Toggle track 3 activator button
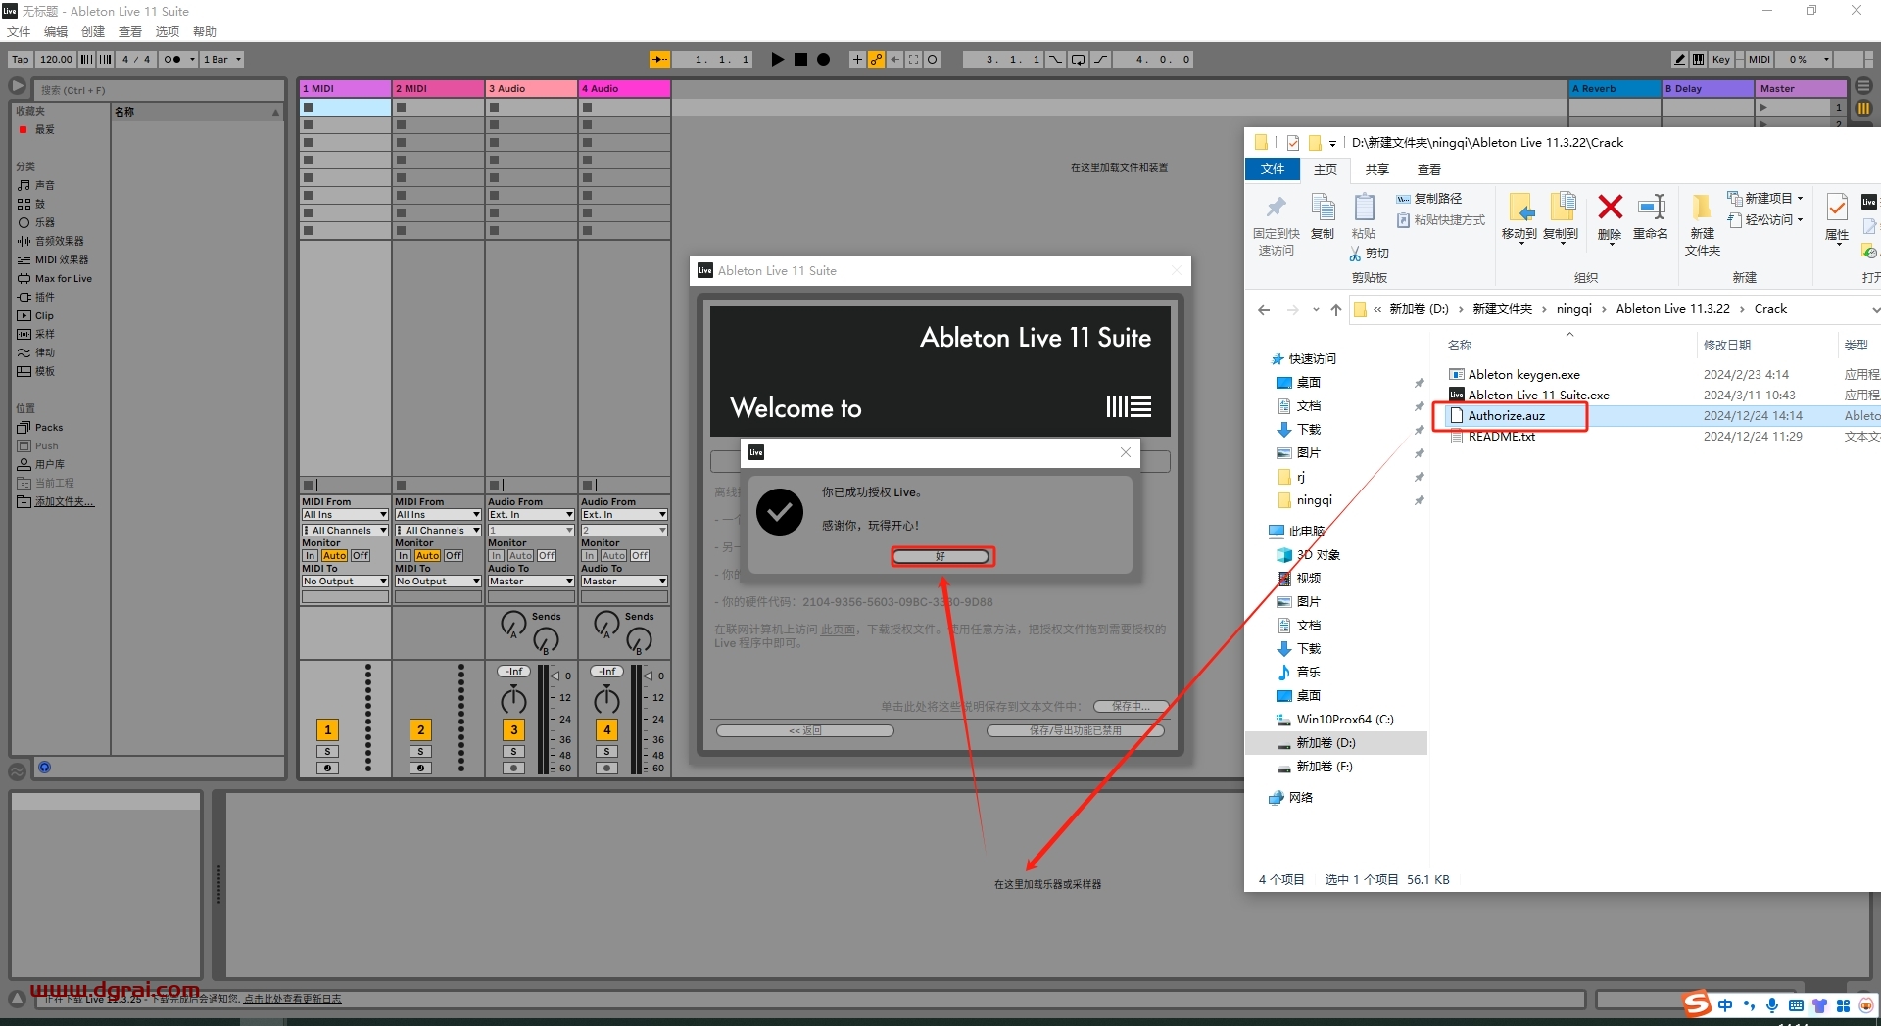Image resolution: width=1881 pixels, height=1026 pixels. tap(513, 729)
